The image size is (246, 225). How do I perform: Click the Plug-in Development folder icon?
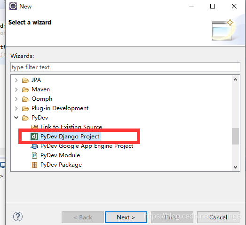tap(25, 108)
